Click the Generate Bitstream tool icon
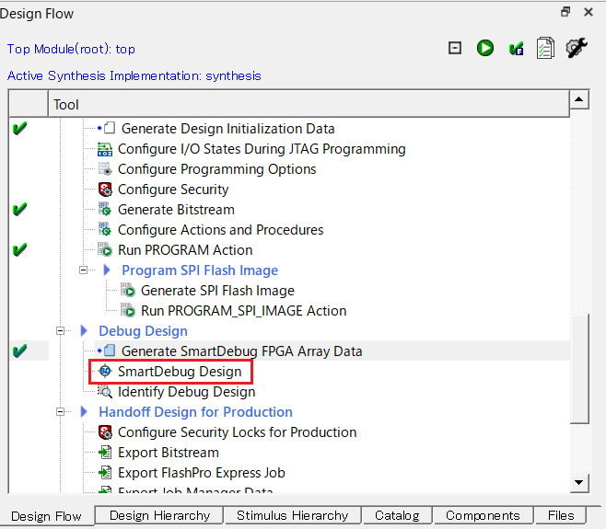 click(105, 210)
